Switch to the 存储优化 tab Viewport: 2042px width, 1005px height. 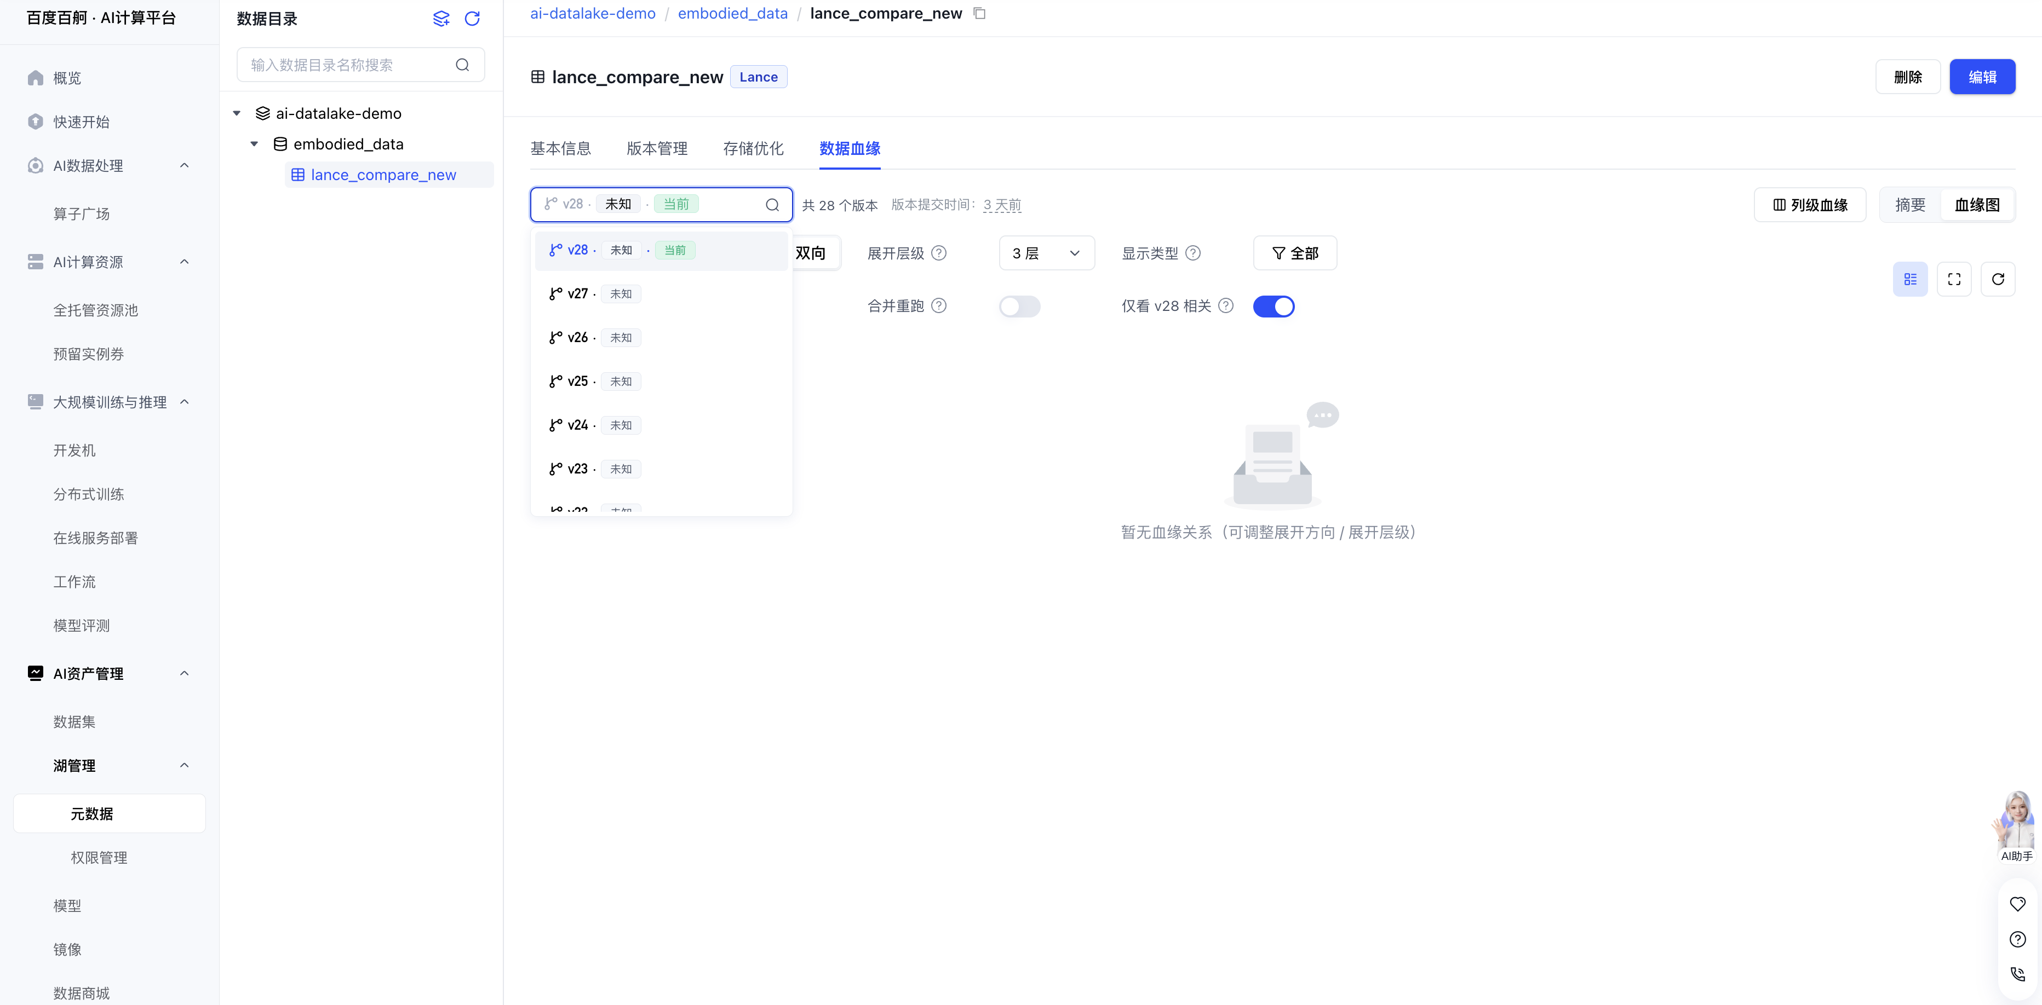(753, 149)
